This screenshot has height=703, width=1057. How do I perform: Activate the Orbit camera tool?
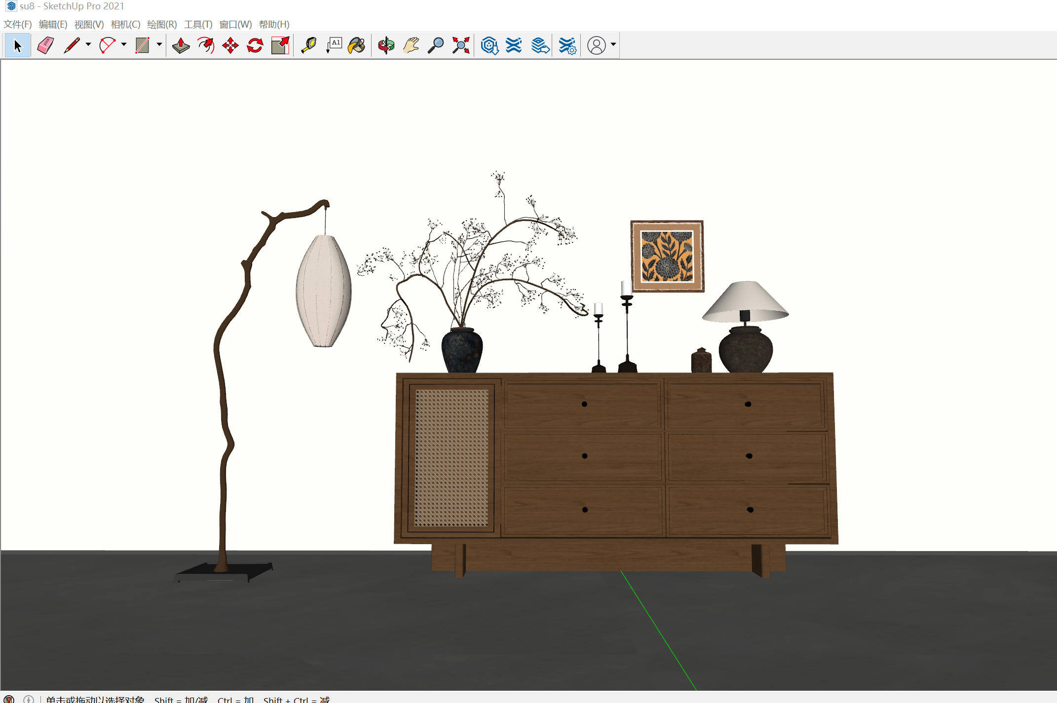pyautogui.click(x=386, y=45)
